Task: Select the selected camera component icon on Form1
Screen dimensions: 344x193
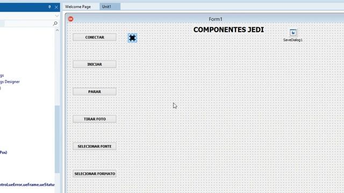Action: pos(132,38)
